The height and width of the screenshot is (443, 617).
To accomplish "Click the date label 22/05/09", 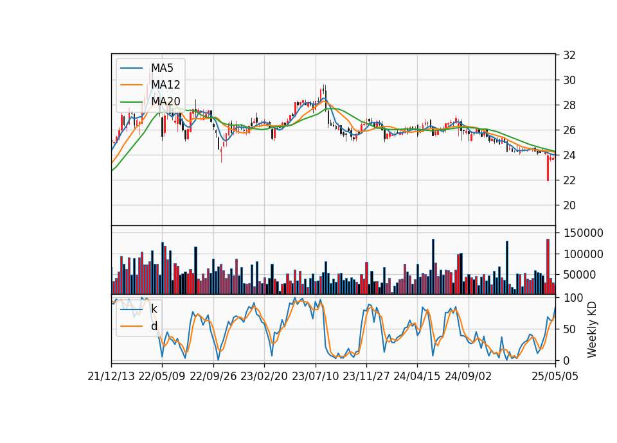I will click(162, 376).
